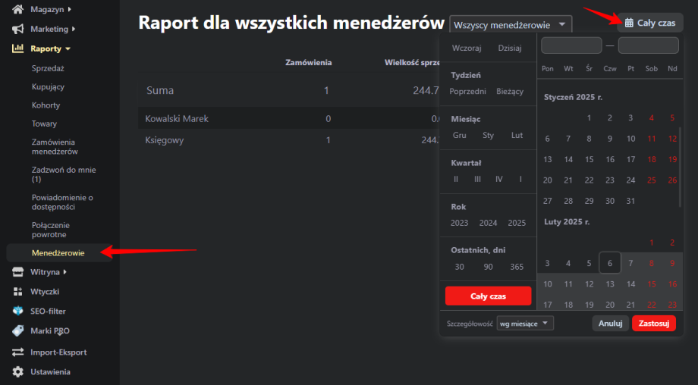This screenshot has width=698, height=385.
Task: Click the Witryna storefront icon
Action: point(17,272)
